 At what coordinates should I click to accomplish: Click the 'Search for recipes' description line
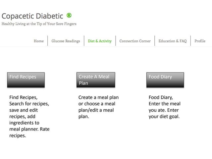[29, 104]
